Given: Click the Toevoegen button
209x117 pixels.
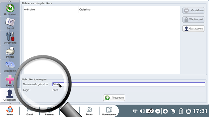Looking at the screenshot, I should [114, 98].
